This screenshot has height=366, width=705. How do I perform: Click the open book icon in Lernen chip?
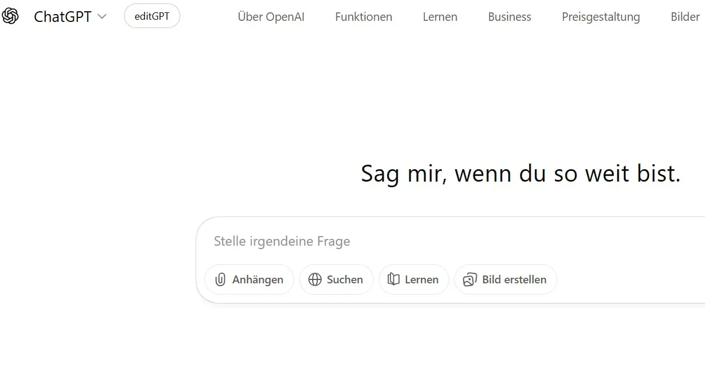tap(393, 279)
